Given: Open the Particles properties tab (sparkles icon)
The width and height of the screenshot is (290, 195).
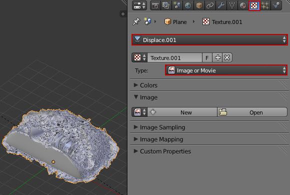Looking at the screenshot, I should 265,5.
